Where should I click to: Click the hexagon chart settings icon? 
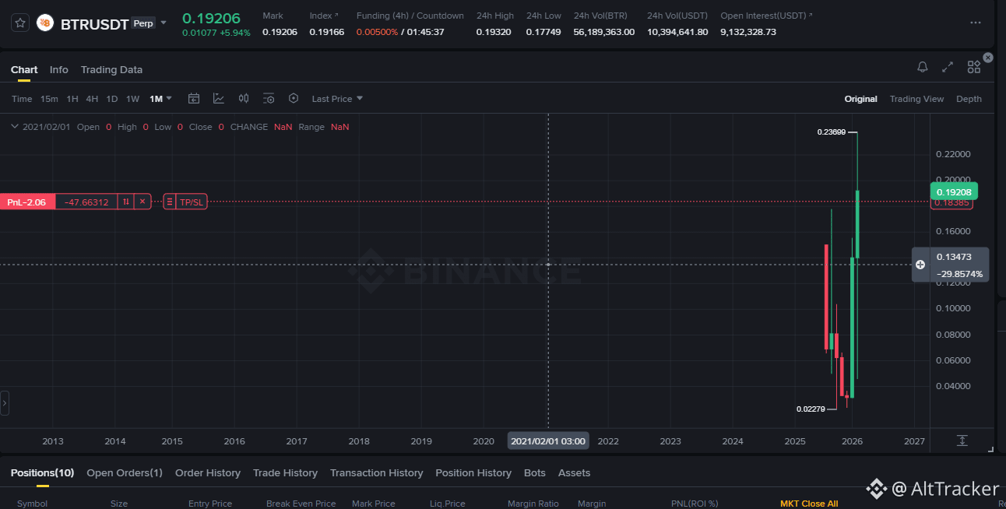294,99
